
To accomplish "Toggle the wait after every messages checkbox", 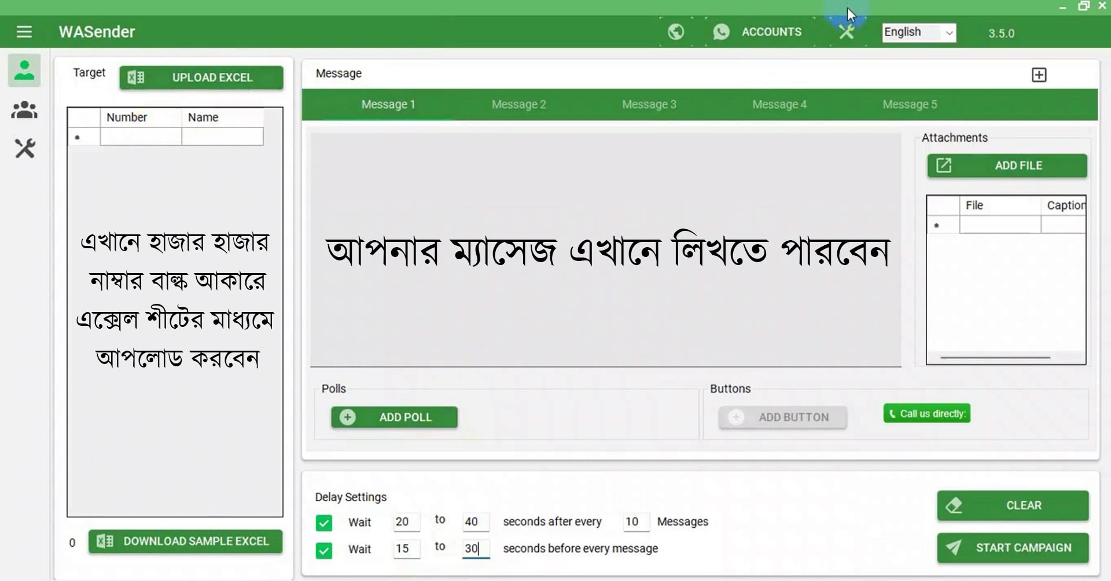I will [324, 523].
